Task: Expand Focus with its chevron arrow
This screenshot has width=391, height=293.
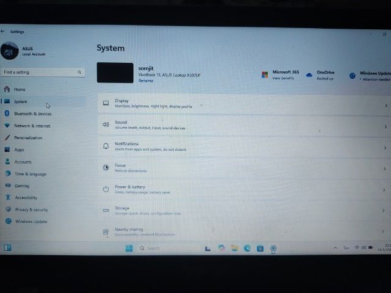Action: coord(384,169)
